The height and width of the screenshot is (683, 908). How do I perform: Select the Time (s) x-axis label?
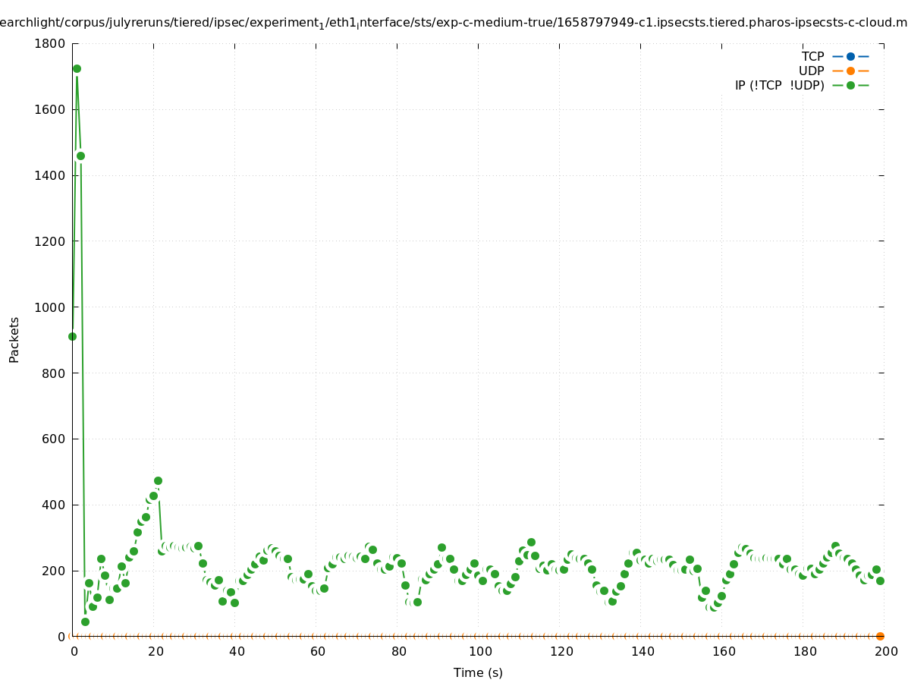click(x=478, y=672)
